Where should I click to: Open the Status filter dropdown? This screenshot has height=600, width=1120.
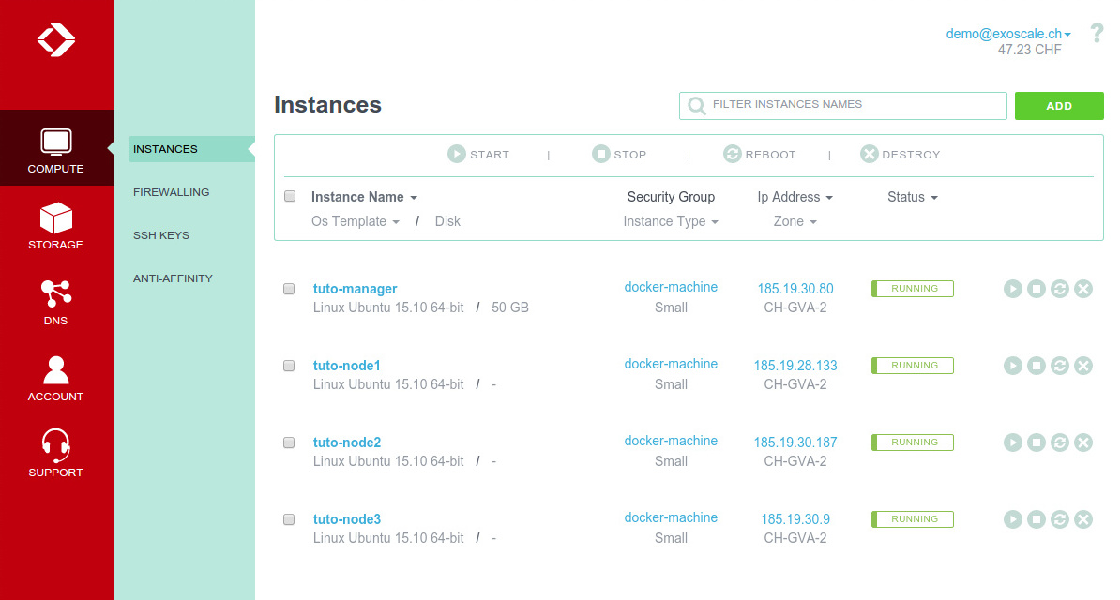[913, 197]
